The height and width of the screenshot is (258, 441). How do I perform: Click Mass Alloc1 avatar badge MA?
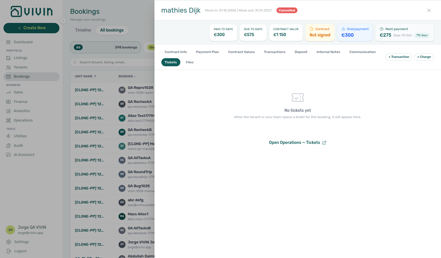[122, 216]
